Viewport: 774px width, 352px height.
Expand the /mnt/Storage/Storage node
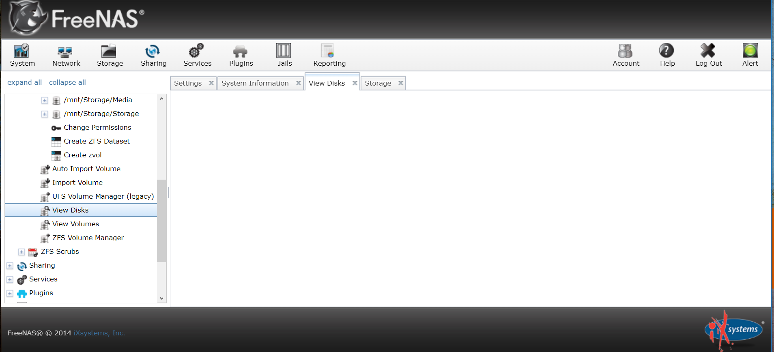[x=45, y=114]
